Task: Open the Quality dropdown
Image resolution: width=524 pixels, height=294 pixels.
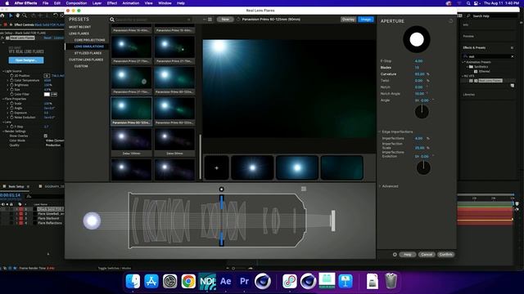Action: click(x=52, y=145)
